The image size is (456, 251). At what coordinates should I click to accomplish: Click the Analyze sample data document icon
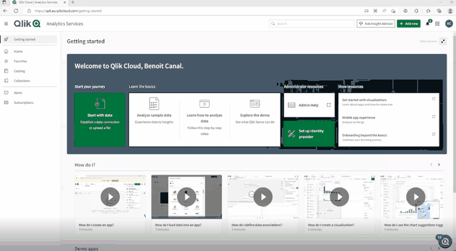pyautogui.click(x=154, y=103)
